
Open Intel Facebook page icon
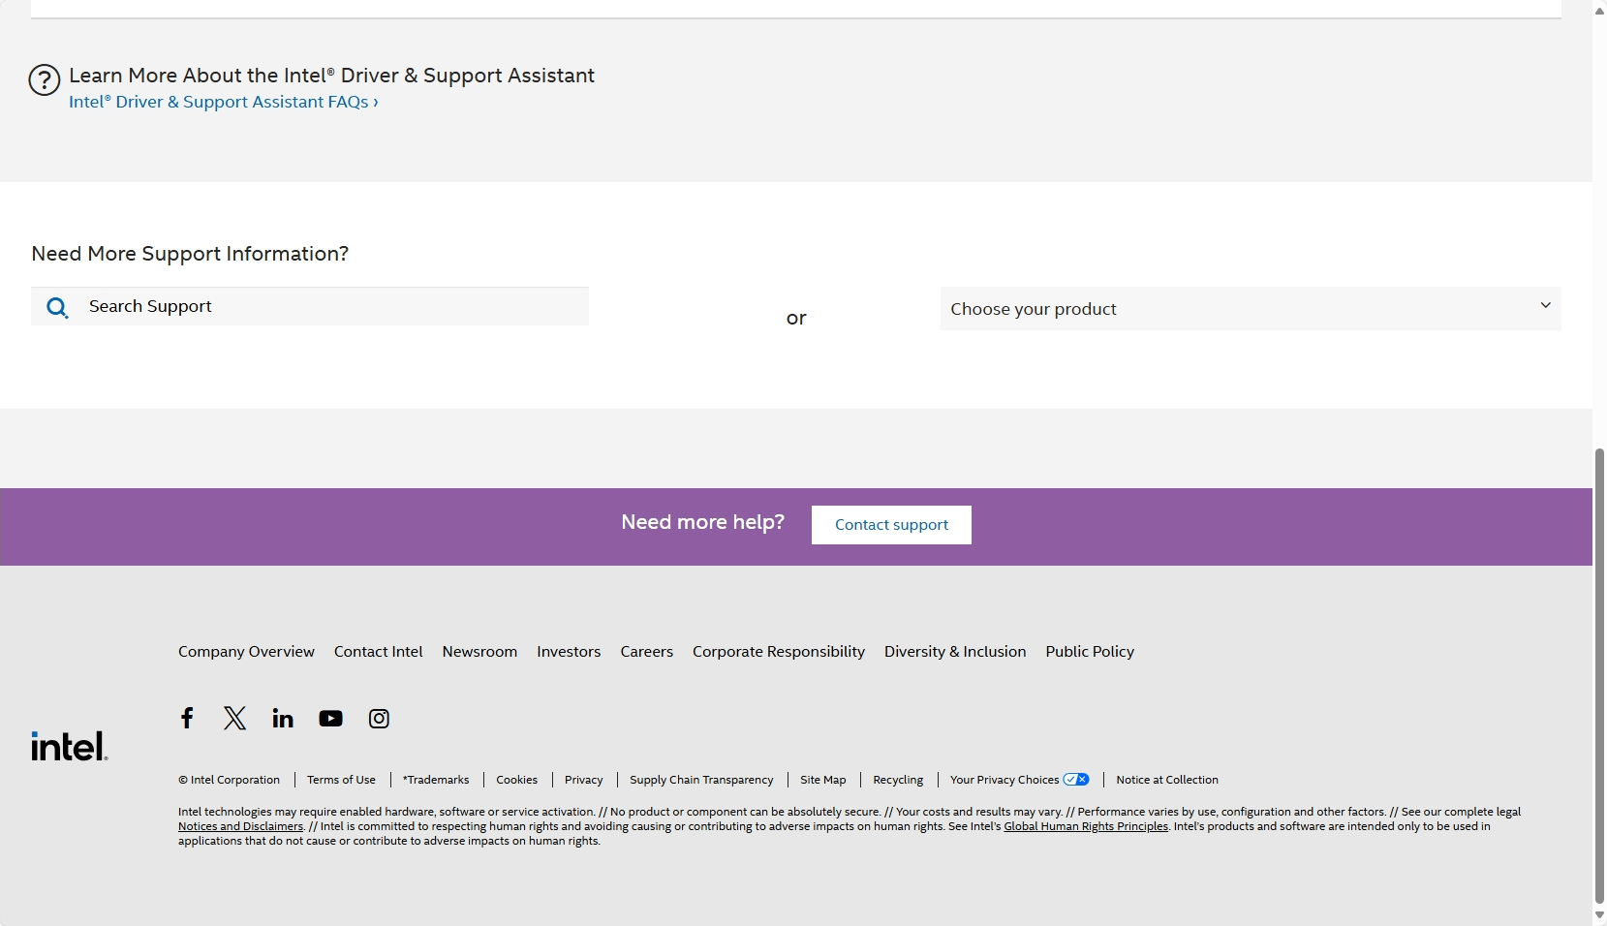pyautogui.click(x=187, y=718)
